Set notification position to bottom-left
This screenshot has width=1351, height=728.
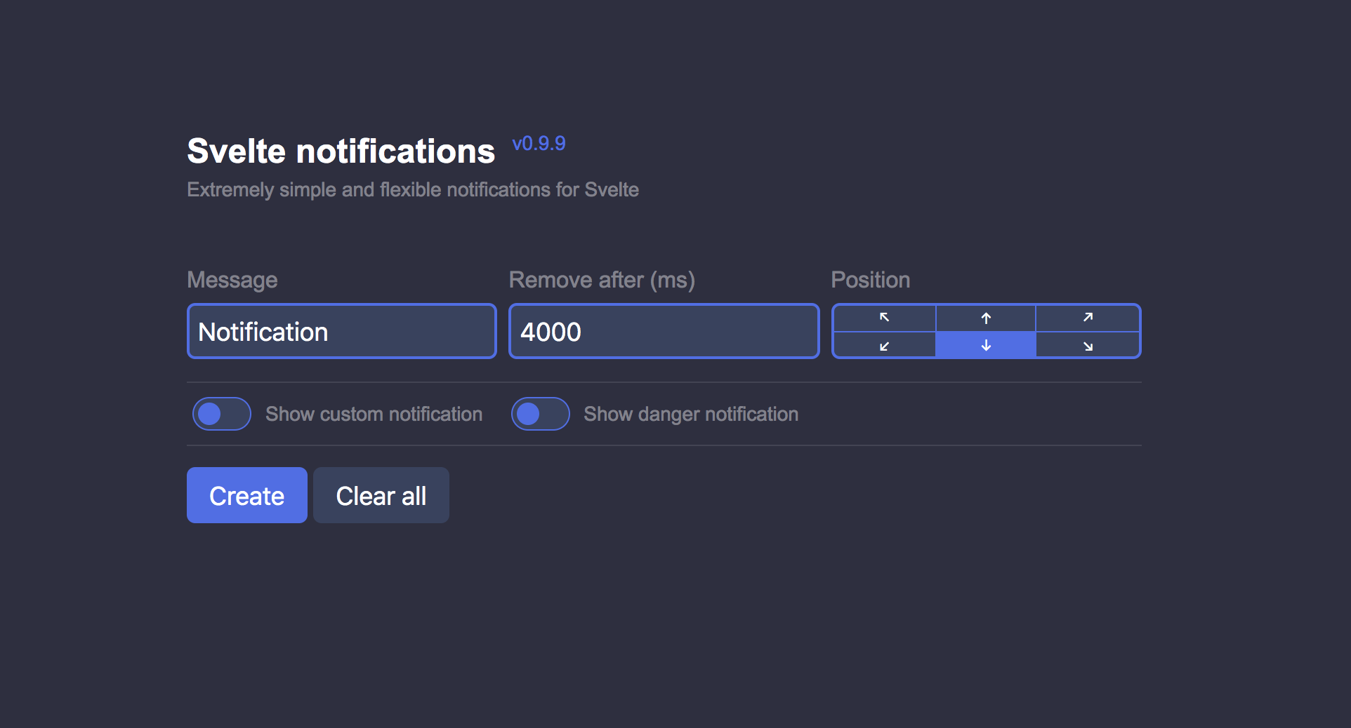pos(884,344)
